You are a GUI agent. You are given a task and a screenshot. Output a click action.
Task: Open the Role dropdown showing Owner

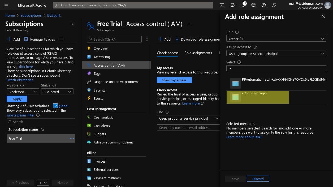click(276, 39)
